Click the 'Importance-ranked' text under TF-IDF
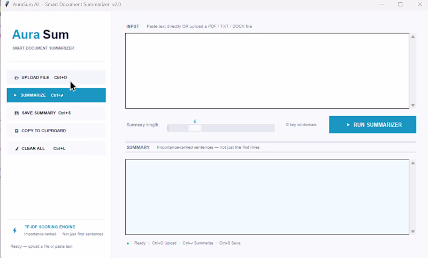 tap(40, 234)
